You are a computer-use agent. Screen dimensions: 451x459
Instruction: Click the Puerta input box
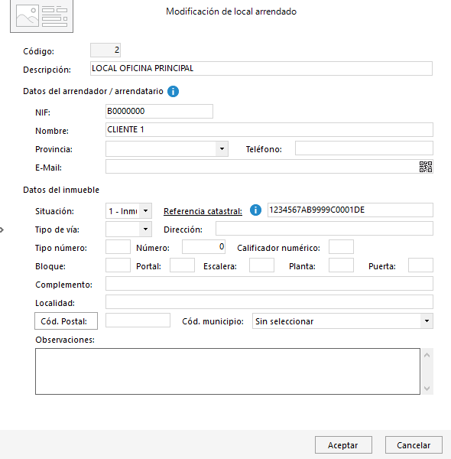pyautogui.click(x=420, y=265)
